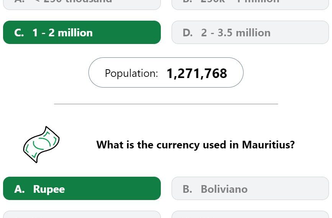Screen dimensions: 332x218
Task: Click the horizontal divider between questions
Action: 166,104
